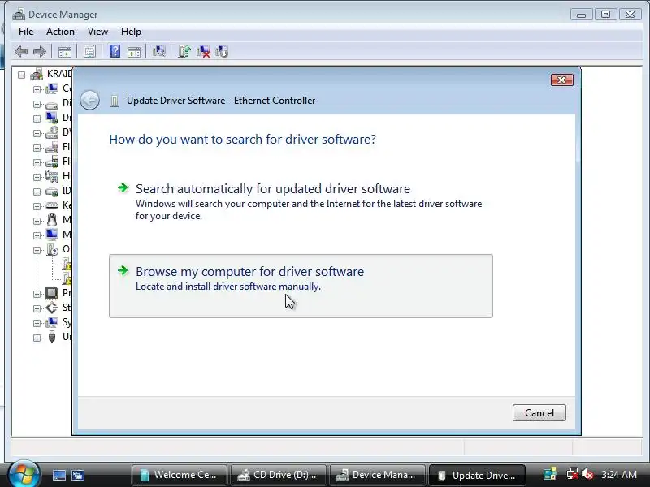Select the USB controllers plug icon

(52, 337)
